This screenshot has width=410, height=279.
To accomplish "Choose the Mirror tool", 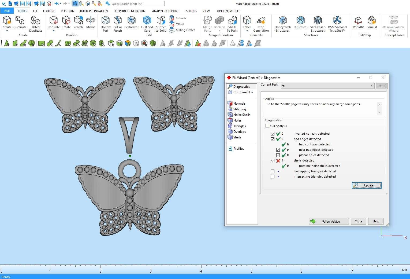I will pos(91,23).
